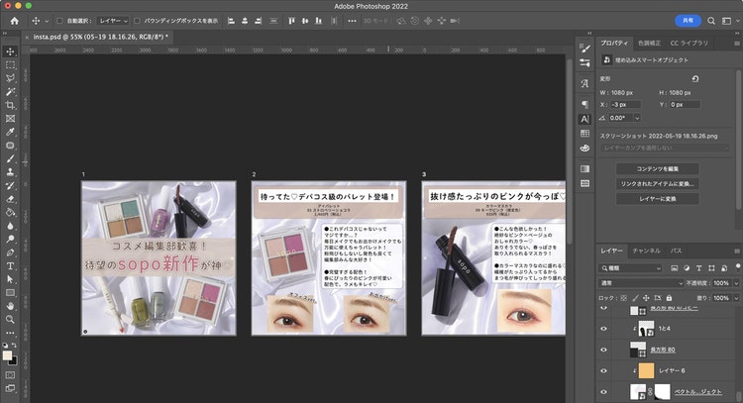Viewport: 743px width, 403px height.
Task: Select the Crop tool
Action: tap(10, 105)
